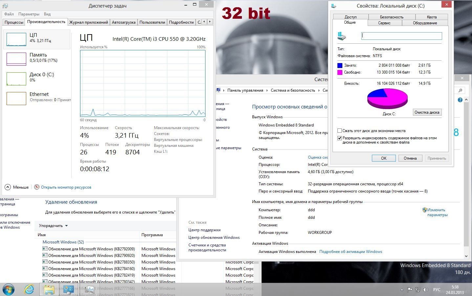
Task: Open network tray icon
Action: (418, 290)
